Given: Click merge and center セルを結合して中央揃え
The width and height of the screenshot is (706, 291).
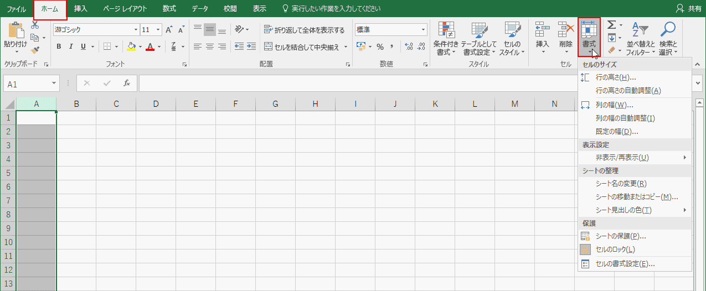Looking at the screenshot, I should click(302, 46).
